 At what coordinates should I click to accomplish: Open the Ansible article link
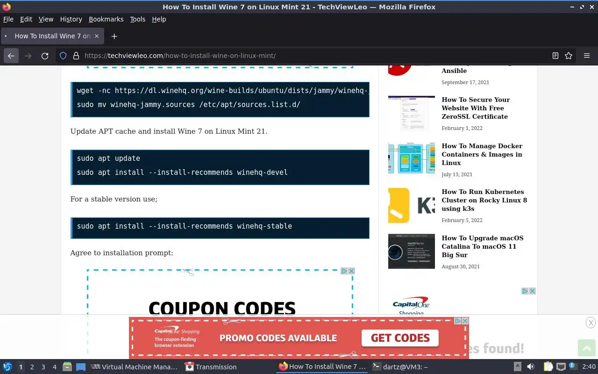click(x=454, y=71)
